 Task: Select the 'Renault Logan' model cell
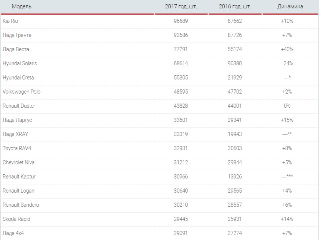pyautogui.click(x=19, y=191)
